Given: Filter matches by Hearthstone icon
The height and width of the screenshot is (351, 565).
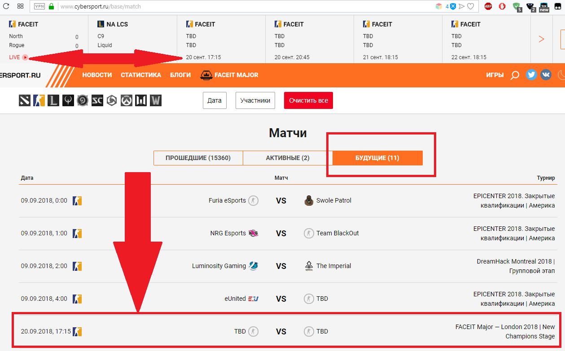Looking at the screenshot, I should coord(83,100).
